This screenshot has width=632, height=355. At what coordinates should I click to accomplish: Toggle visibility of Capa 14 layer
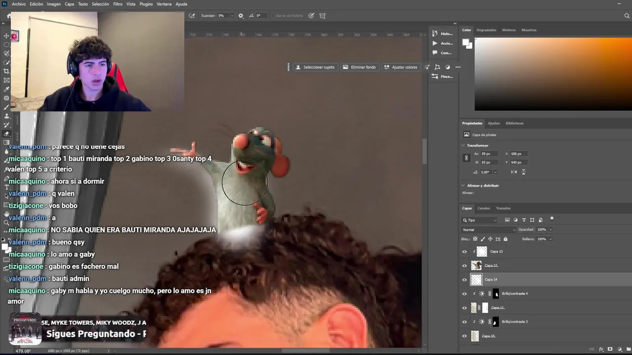pyautogui.click(x=464, y=280)
